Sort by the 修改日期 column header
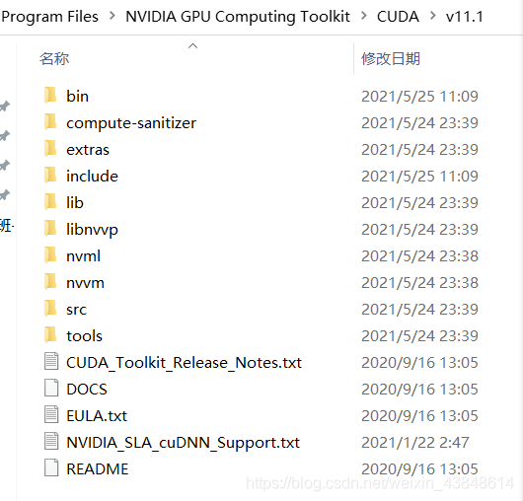 click(391, 59)
